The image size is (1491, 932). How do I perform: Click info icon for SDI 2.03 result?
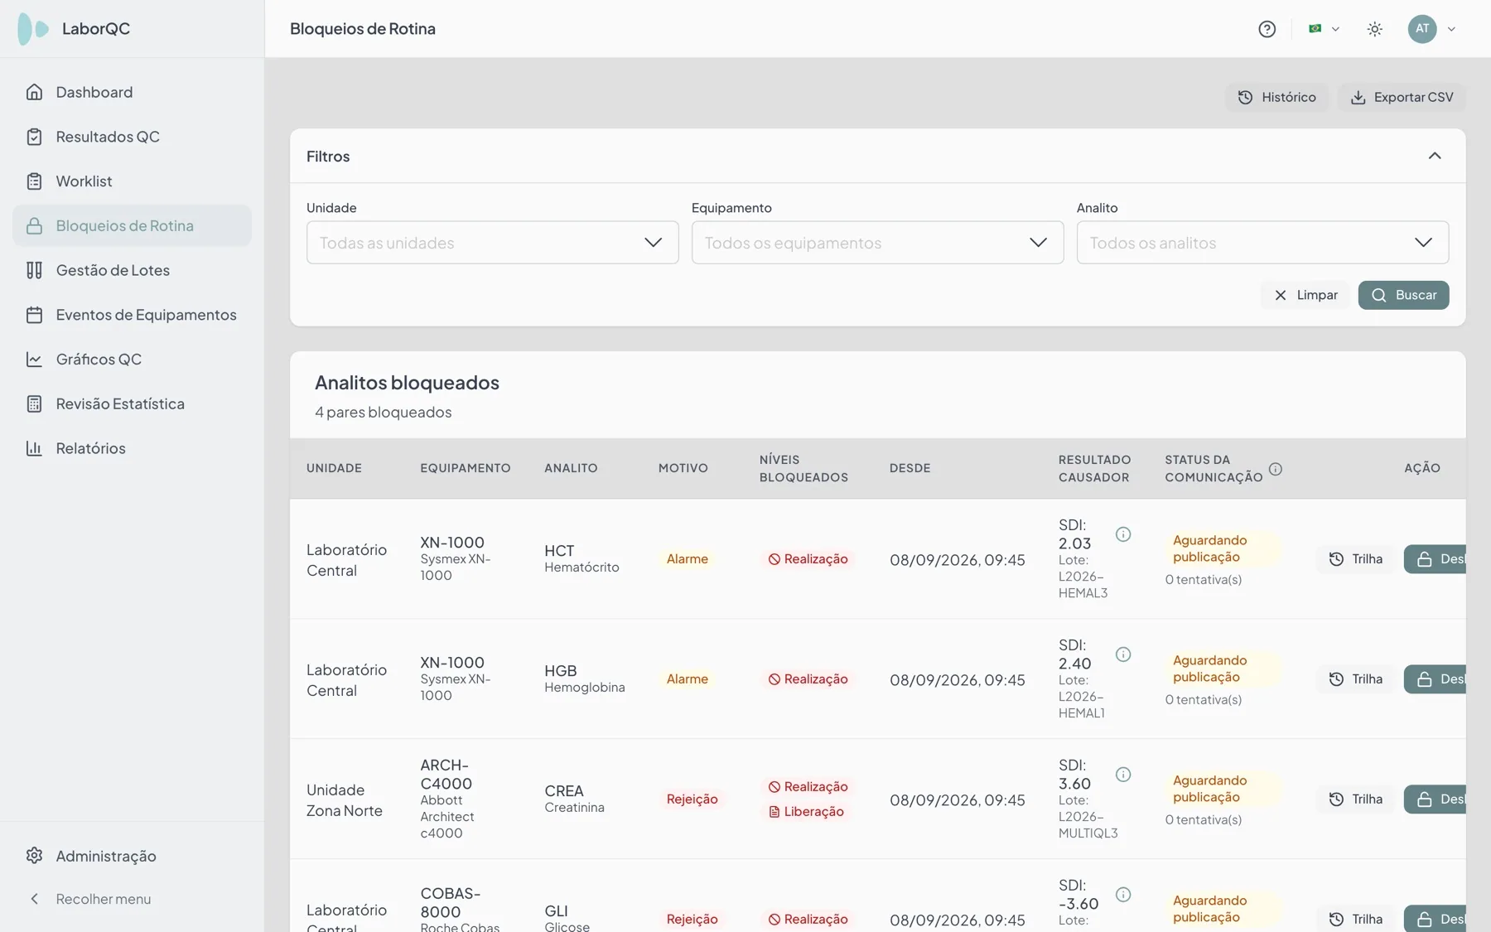click(1123, 534)
